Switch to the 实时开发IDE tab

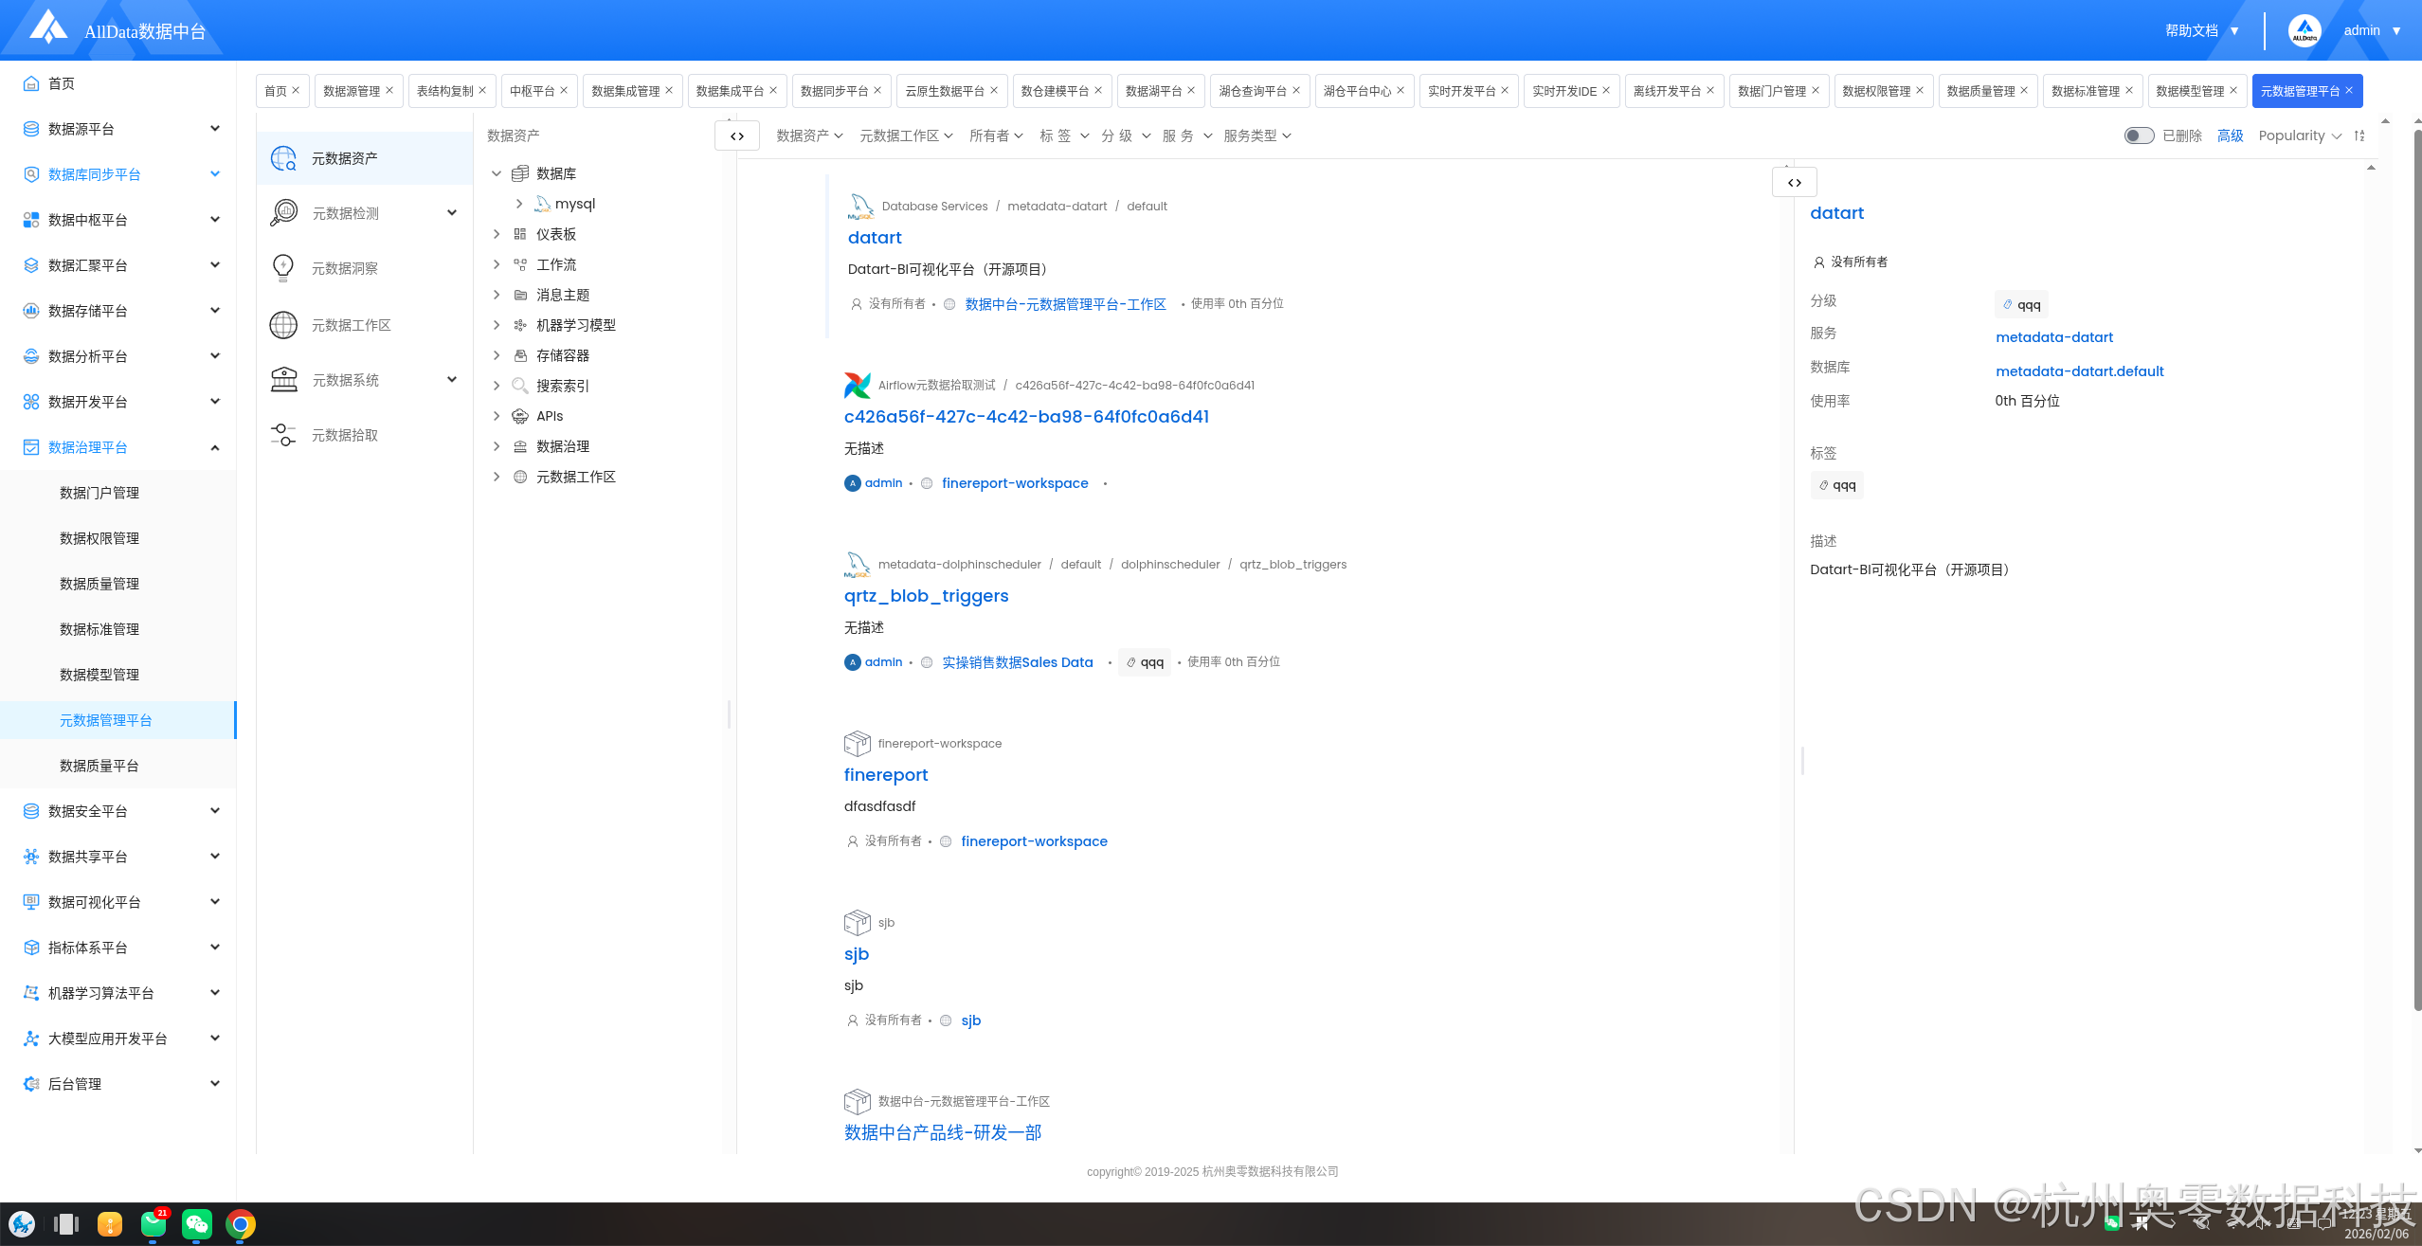coord(1564,91)
